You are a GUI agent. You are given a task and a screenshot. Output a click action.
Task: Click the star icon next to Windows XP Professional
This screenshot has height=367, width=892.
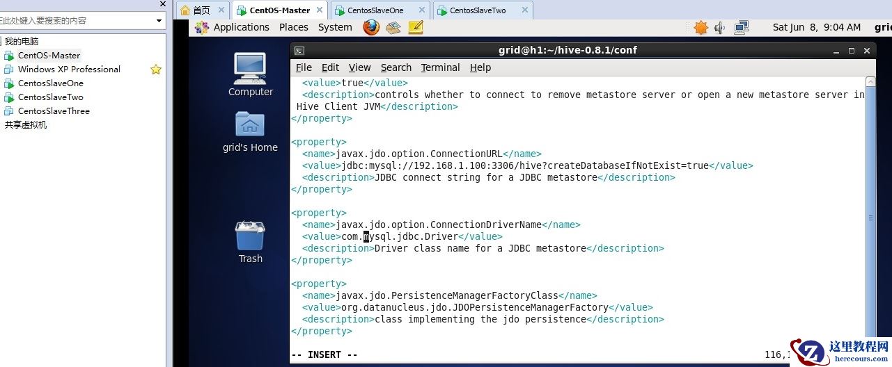(x=156, y=70)
